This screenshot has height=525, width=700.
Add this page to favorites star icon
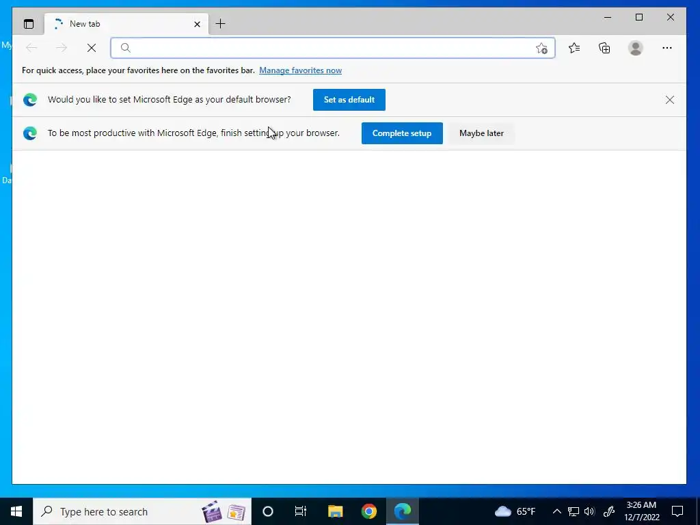coord(541,49)
